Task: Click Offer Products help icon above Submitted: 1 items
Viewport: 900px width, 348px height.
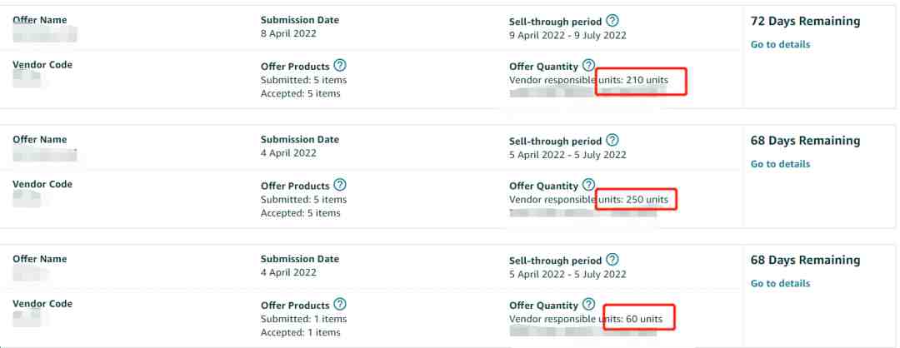Action: pyautogui.click(x=340, y=305)
